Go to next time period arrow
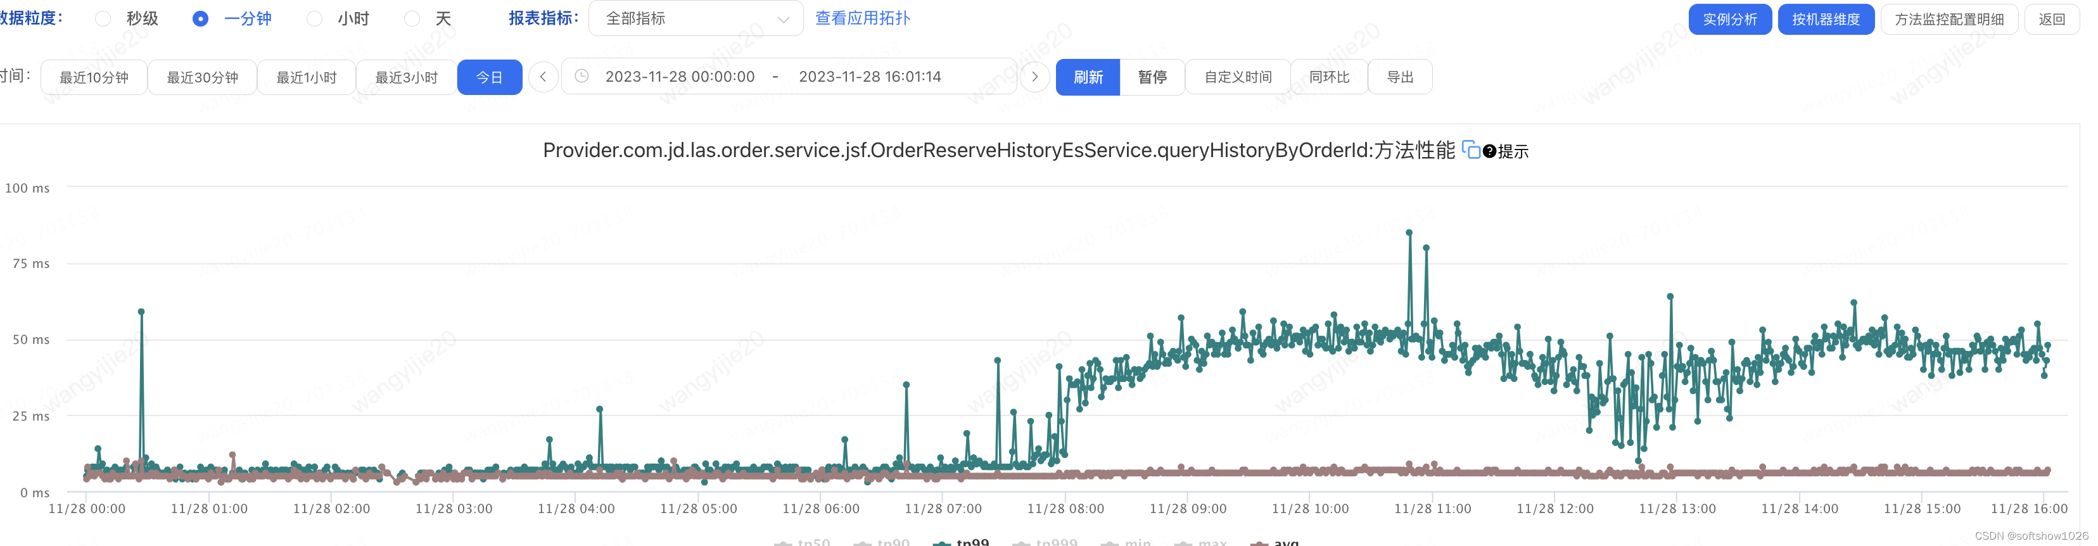This screenshot has height=546, width=2098. click(x=1034, y=77)
